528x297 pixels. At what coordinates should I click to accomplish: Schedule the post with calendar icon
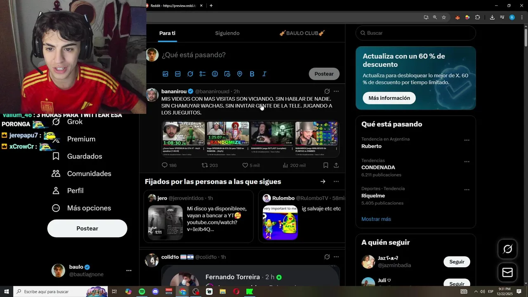227,74
